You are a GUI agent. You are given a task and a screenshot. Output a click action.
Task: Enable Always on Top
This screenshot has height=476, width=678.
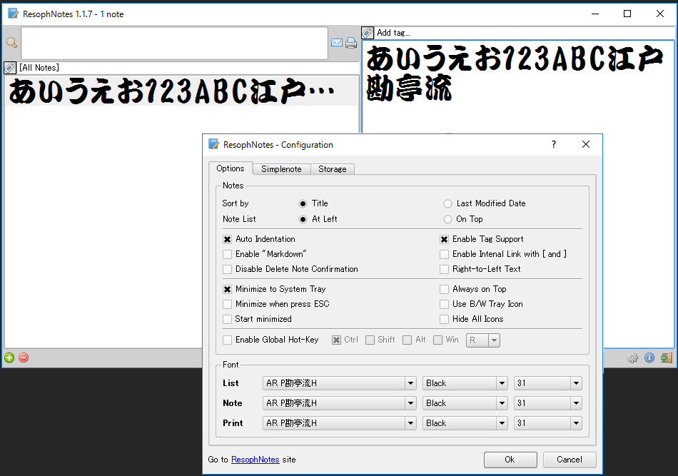pyautogui.click(x=444, y=289)
